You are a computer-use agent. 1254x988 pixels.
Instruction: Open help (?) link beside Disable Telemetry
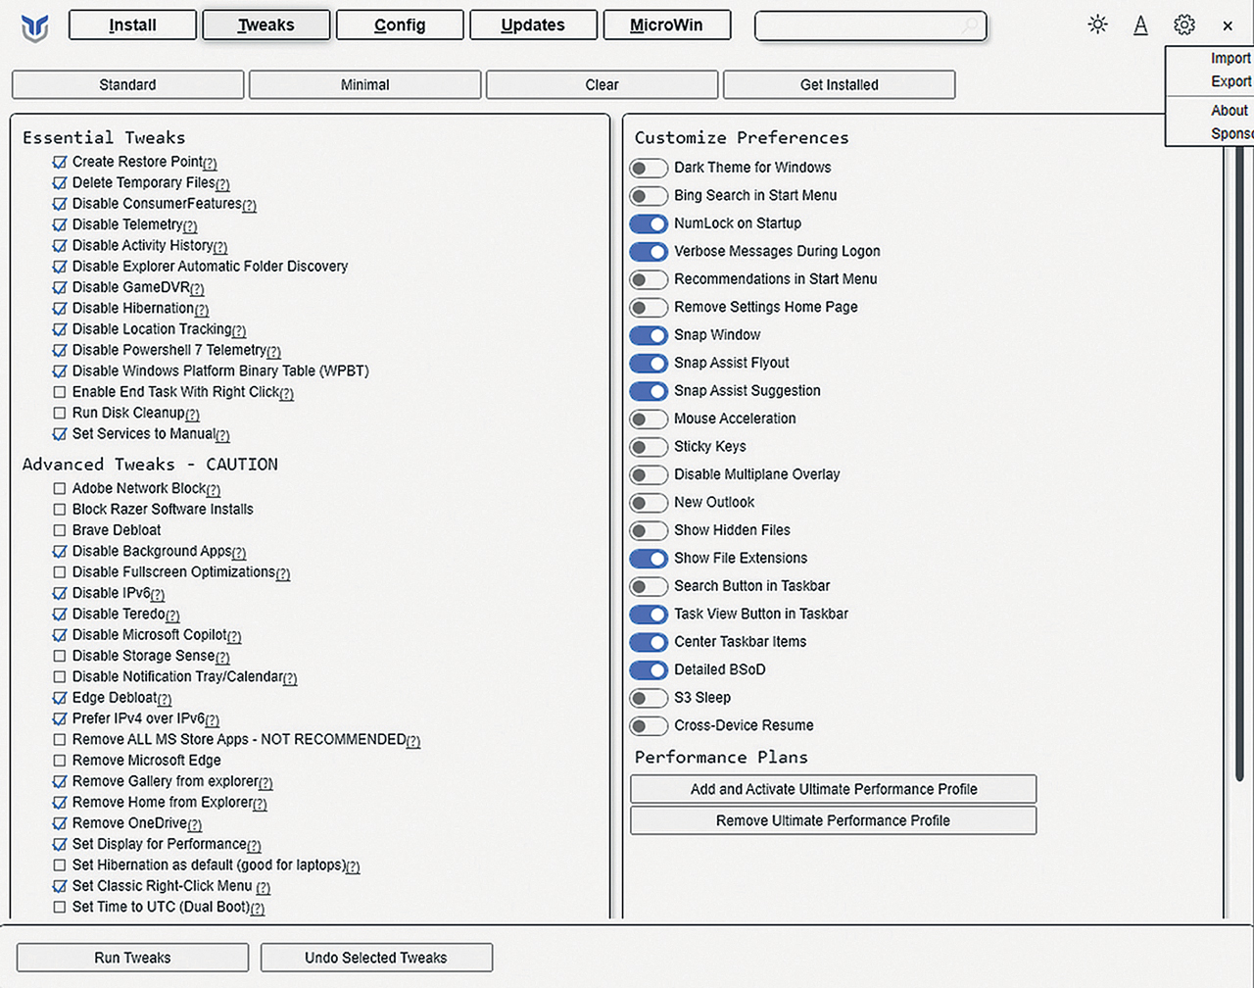(190, 226)
